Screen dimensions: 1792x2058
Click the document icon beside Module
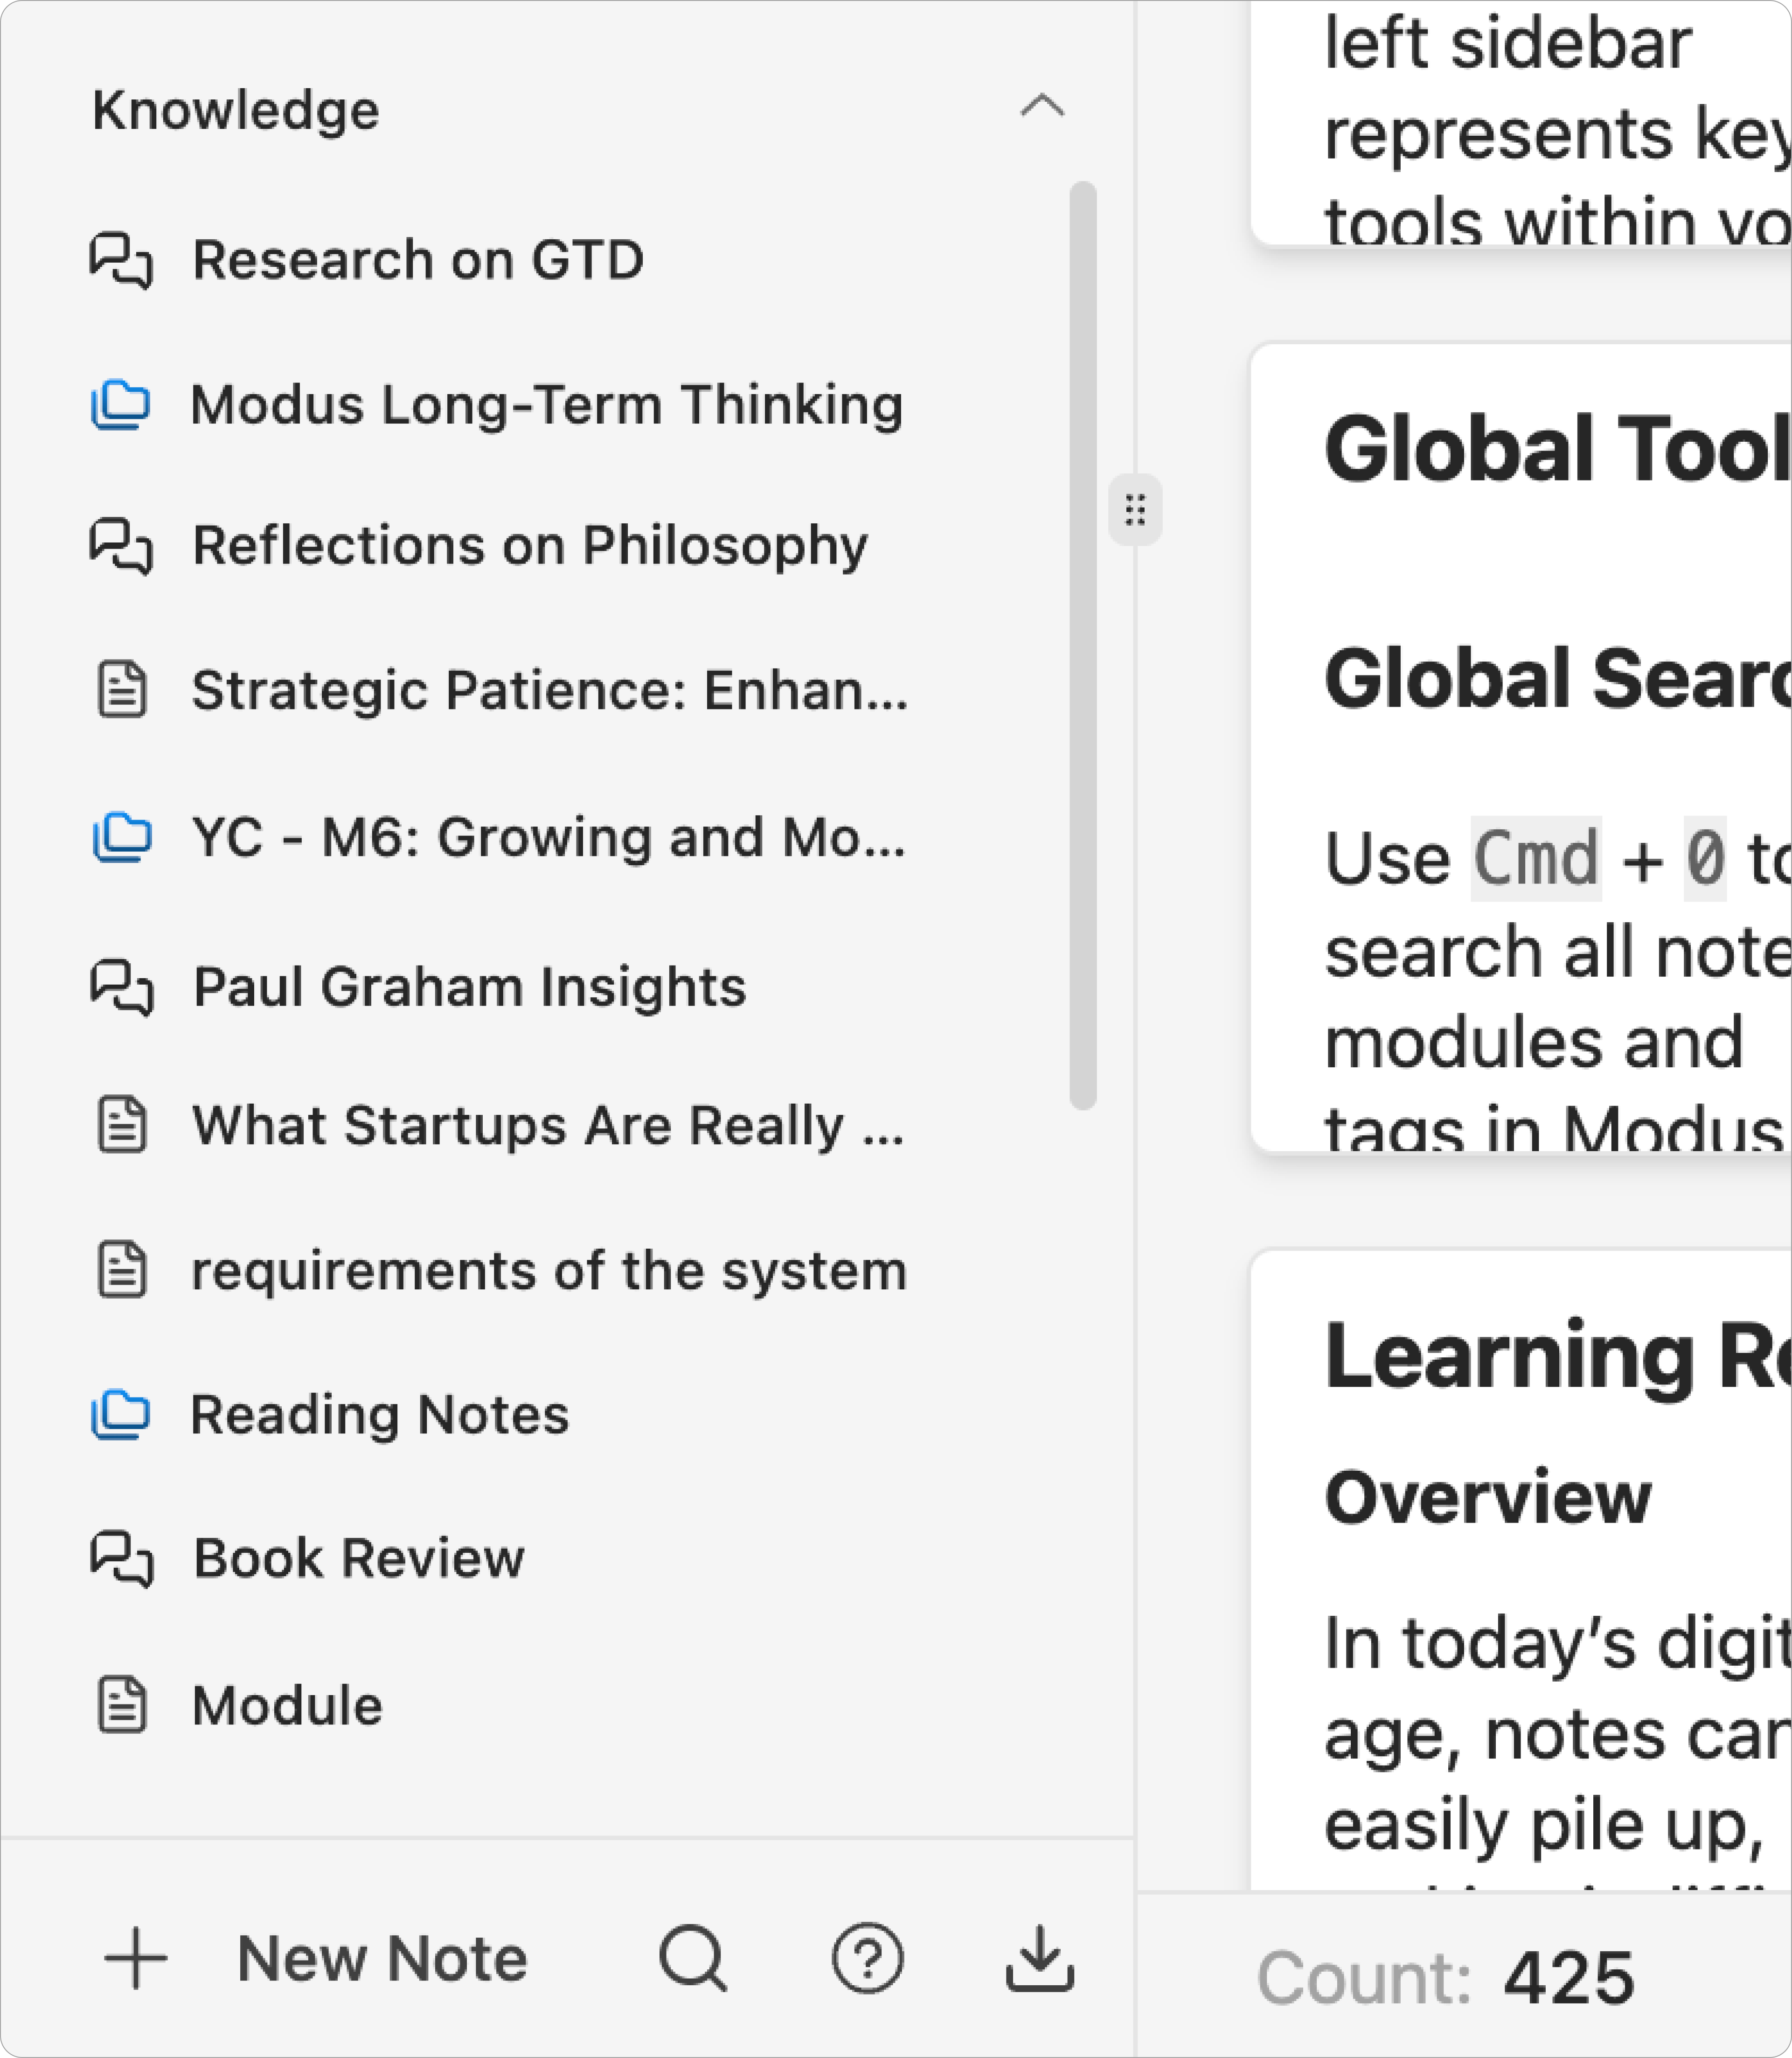tap(122, 1704)
